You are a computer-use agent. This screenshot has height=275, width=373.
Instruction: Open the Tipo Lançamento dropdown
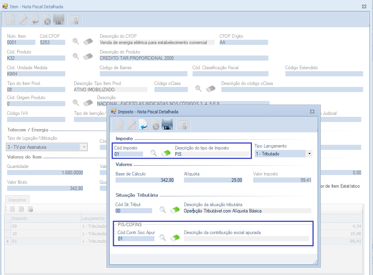[x=309, y=154]
